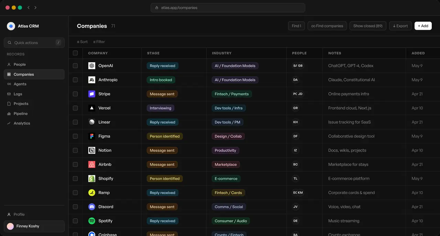Image resolution: width=440 pixels, height=236 pixels.
Task: Open Notion's Productivity industry tag
Action: pos(225,150)
